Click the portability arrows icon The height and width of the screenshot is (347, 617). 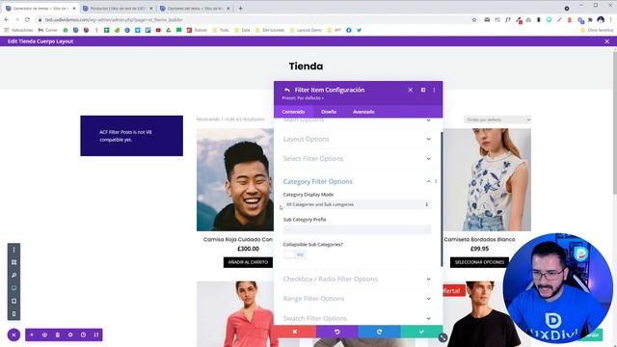click(96, 334)
